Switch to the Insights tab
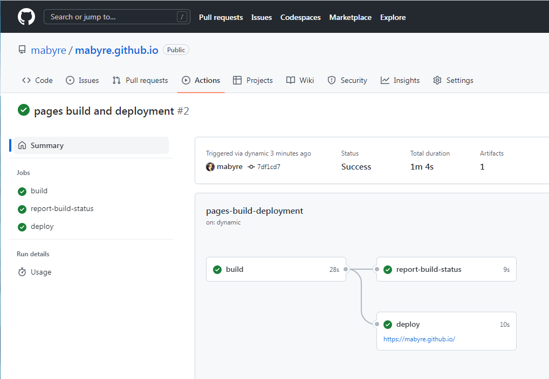Screen dimensions: 549x379 point(400,80)
